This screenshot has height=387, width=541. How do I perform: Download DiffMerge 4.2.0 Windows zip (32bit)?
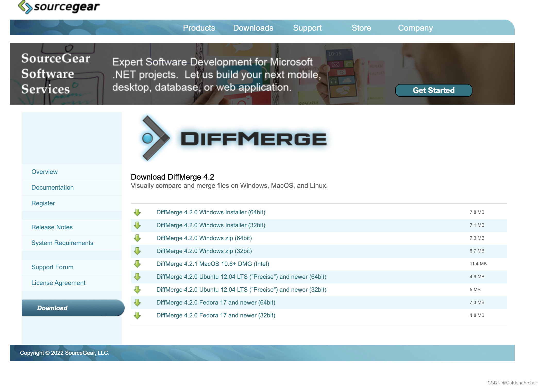tap(204, 251)
